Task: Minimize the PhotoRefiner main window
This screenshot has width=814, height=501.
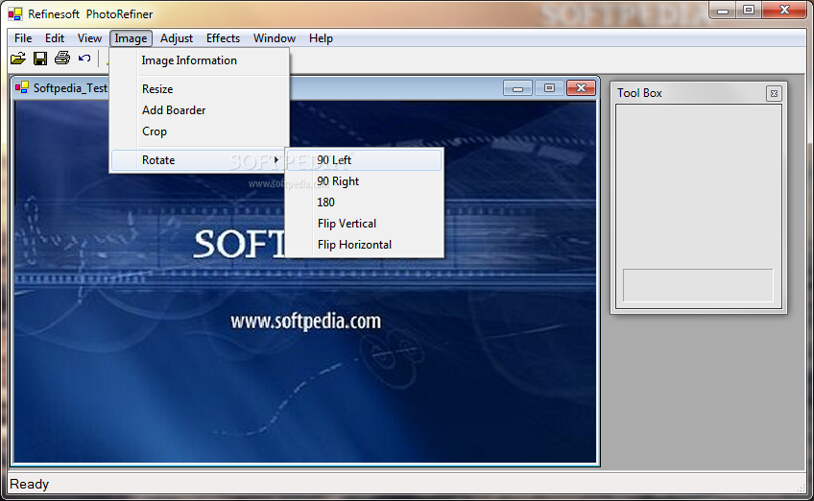Action: (723, 11)
